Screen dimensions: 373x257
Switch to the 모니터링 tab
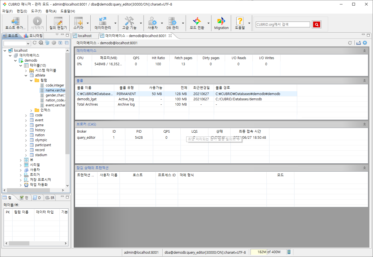click(33, 36)
